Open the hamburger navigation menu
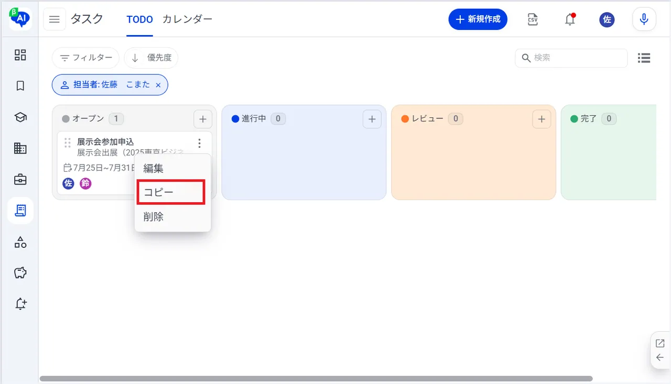Viewport: 671px width, 384px height. 55,20
